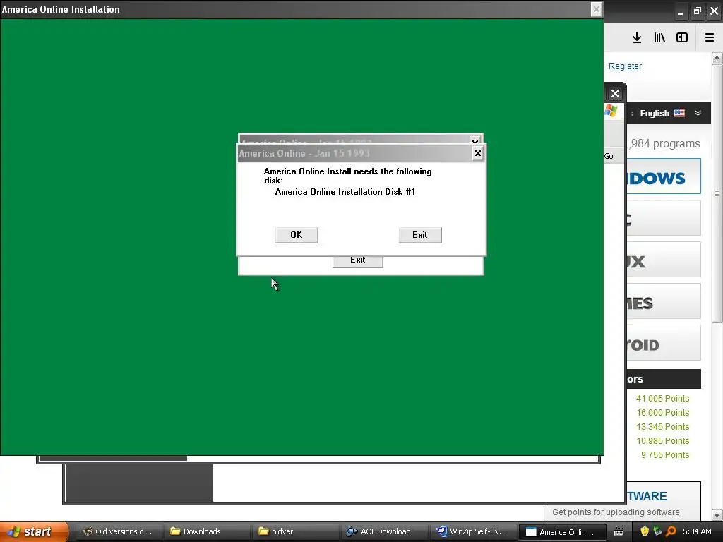723x542 pixels.
Task: Click Exit in the front installer dialog
Action: point(420,235)
